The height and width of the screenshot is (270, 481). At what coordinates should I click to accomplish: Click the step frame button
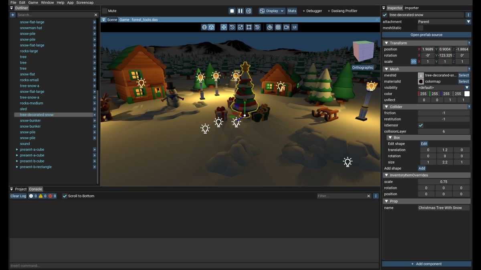tap(249, 11)
